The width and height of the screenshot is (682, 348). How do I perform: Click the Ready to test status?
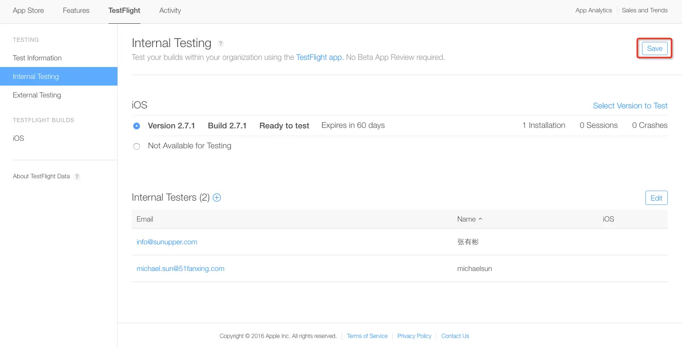click(284, 126)
